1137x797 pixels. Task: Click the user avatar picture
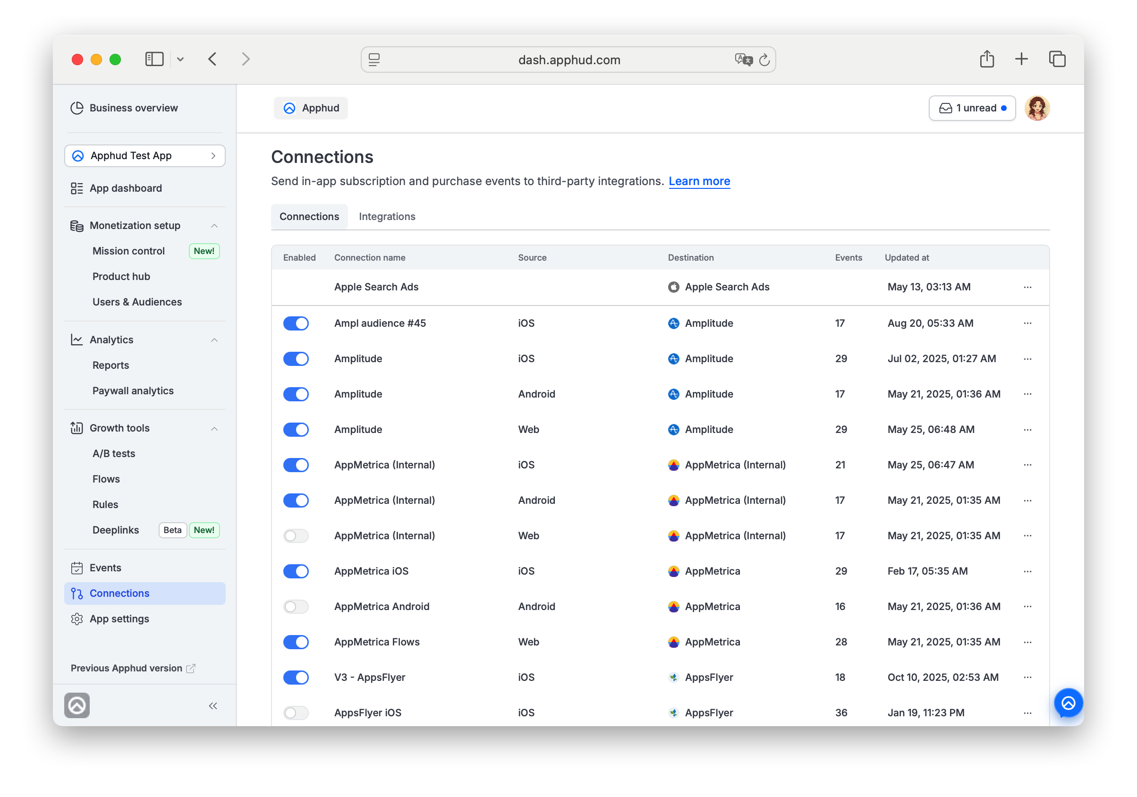pos(1037,108)
